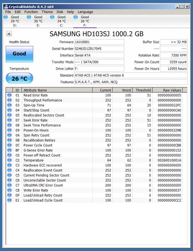Select drive F: status orb

pyautogui.click(x=76, y=17)
